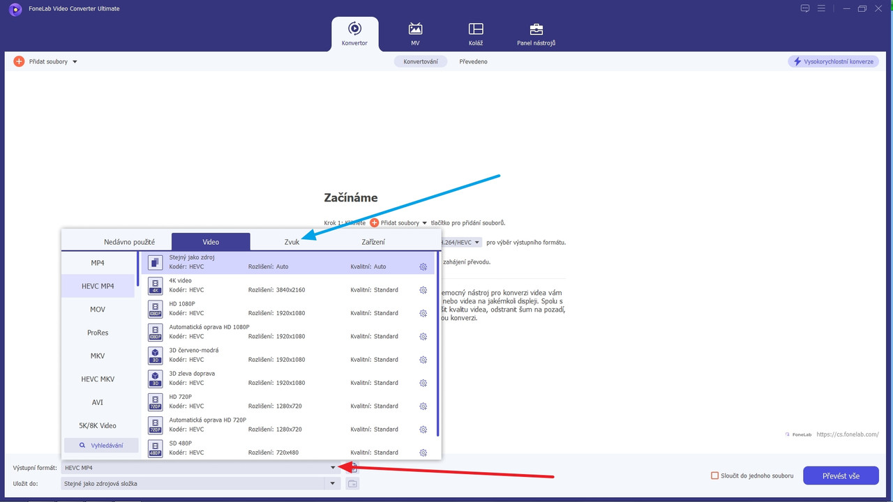Screen dimensions: 893x502
Task: Switch to the Zvuk format tab
Action: [292, 242]
